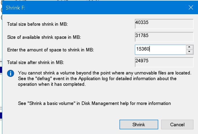Select the available shrink space value 31785
The image size is (198, 134).
tap(164, 37)
